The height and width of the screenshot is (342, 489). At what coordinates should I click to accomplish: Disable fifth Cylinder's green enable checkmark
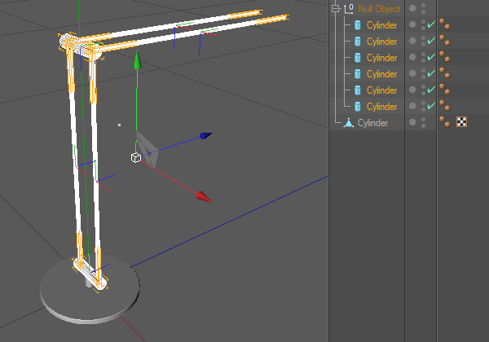tap(431, 90)
